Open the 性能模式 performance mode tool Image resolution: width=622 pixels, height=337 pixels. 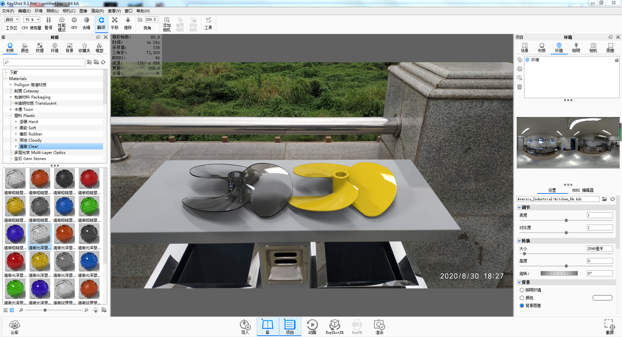coord(62,24)
